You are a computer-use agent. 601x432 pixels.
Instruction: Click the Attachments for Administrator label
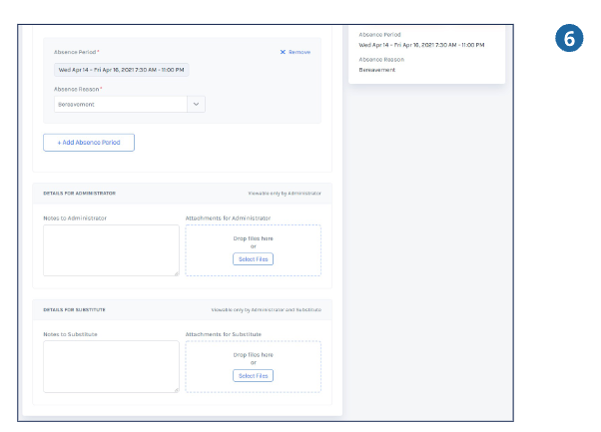[x=228, y=218]
